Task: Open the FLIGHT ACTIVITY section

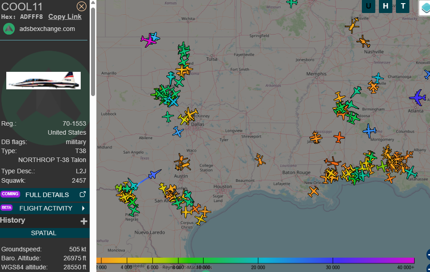Action: coord(45,208)
